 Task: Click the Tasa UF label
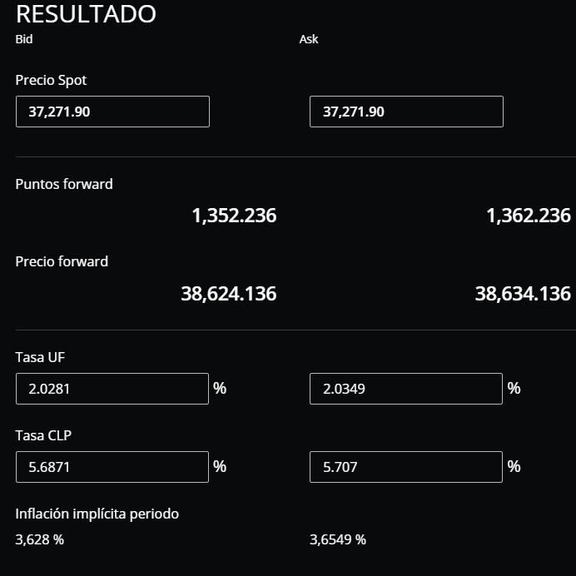tap(40, 357)
